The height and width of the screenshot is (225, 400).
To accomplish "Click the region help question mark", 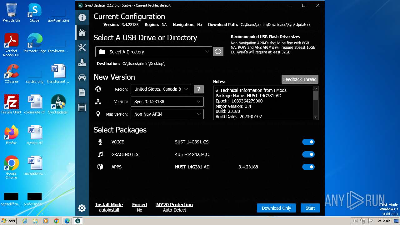I will (199, 89).
